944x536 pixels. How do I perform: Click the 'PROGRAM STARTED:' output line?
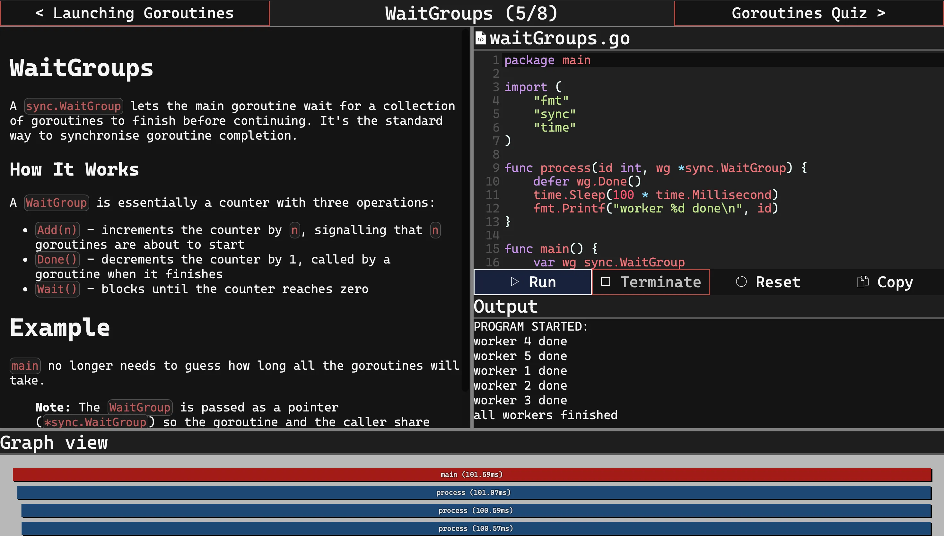[x=531, y=327]
